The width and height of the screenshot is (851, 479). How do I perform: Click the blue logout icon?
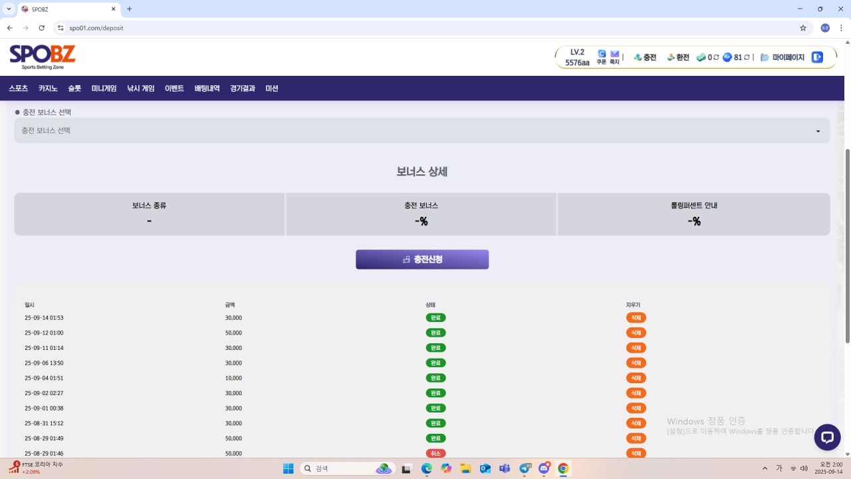coord(817,57)
